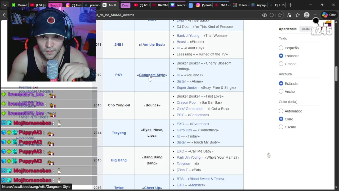Add this page to favorites star

coord(280,15)
